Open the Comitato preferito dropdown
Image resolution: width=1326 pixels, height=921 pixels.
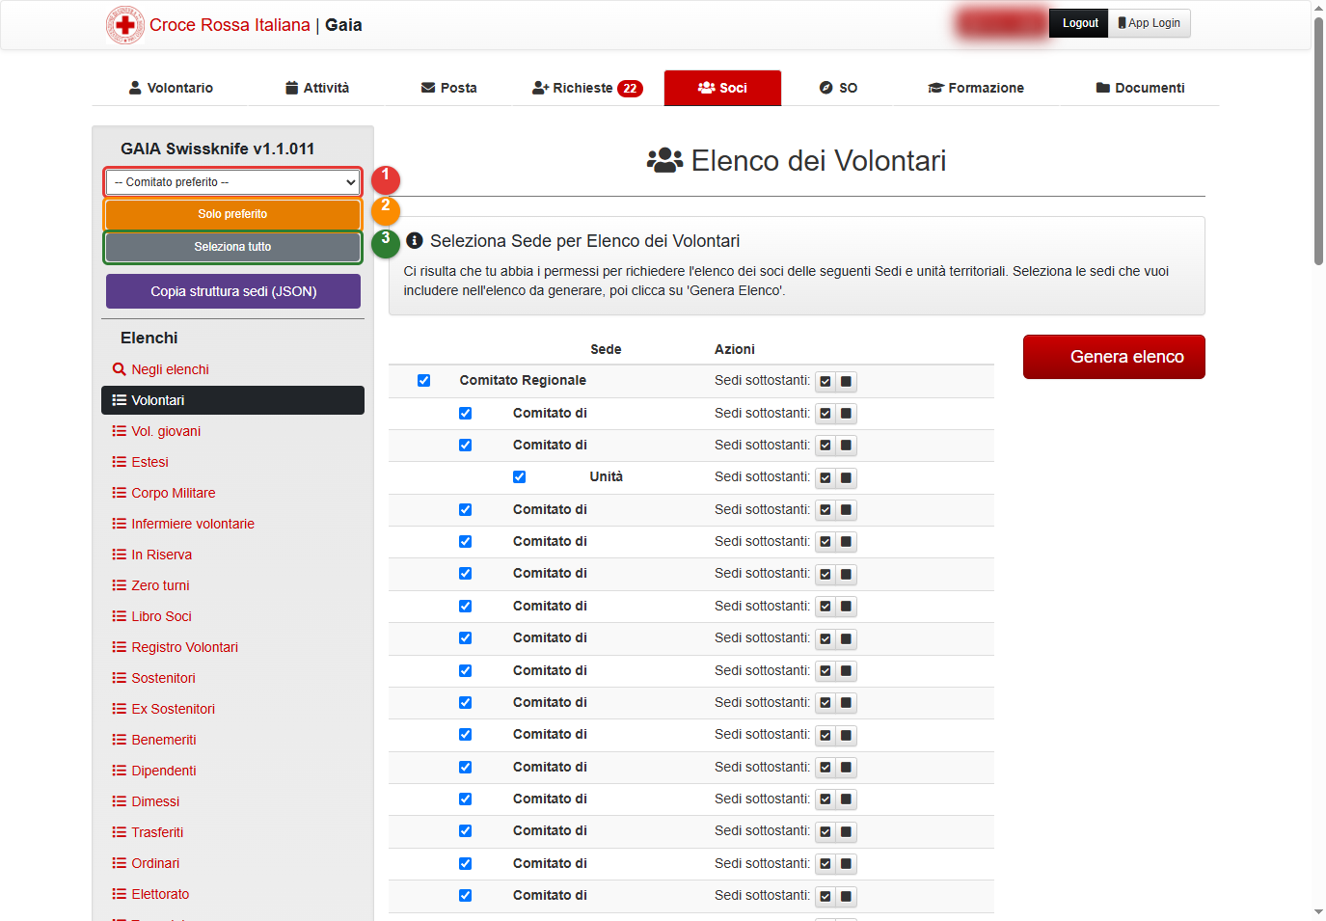pyautogui.click(x=232, y=182)
